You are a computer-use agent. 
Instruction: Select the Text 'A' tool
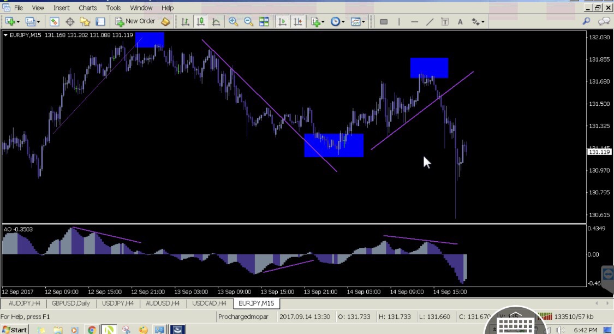460,21
